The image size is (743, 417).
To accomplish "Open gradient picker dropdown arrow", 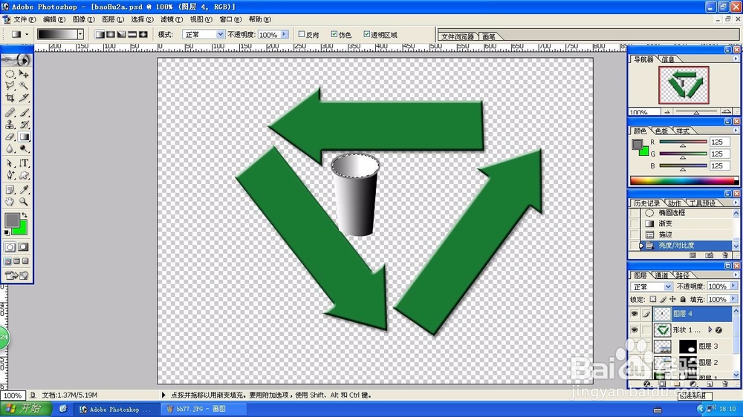I will (80, 34).
